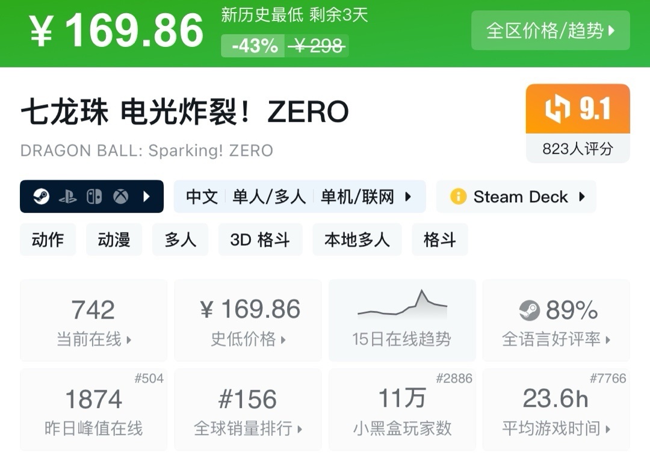
Task: View 当前在线 current players detail
Action: pyautogui.click(x=93, y=321)
